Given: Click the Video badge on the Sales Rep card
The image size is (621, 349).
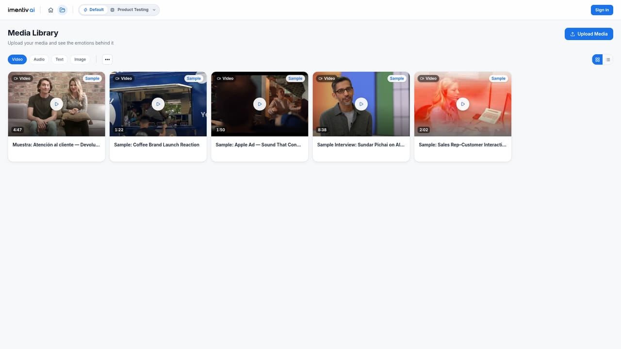Looking at the screenshot, I should pyautogui.click(x=428, y=79).
